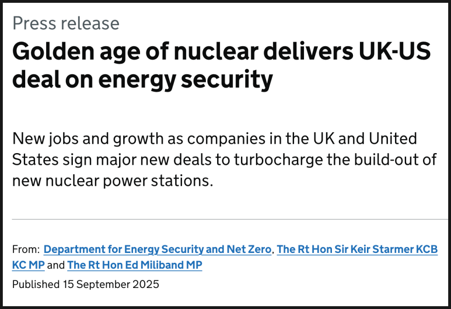Image resolution: width=451 pixels, height=309 pixels.
Task: Click the word 'turbocharge' in the summary
Action: tap(278, 160)
